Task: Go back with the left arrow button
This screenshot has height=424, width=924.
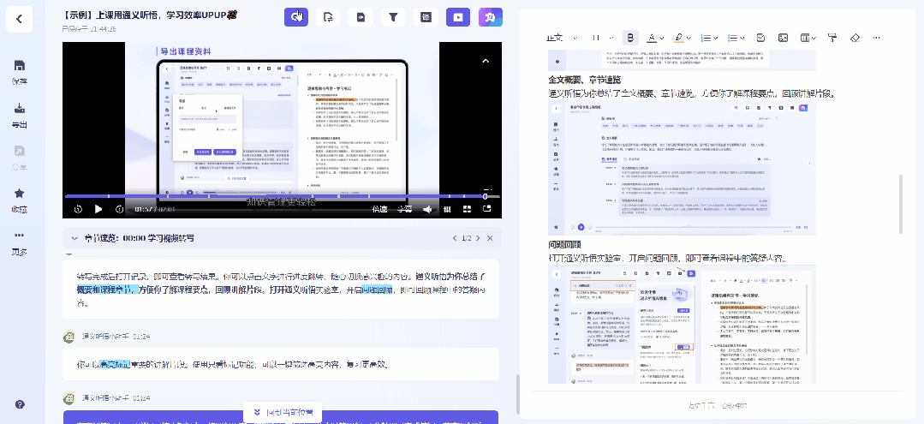Action: tap(19, 19)
